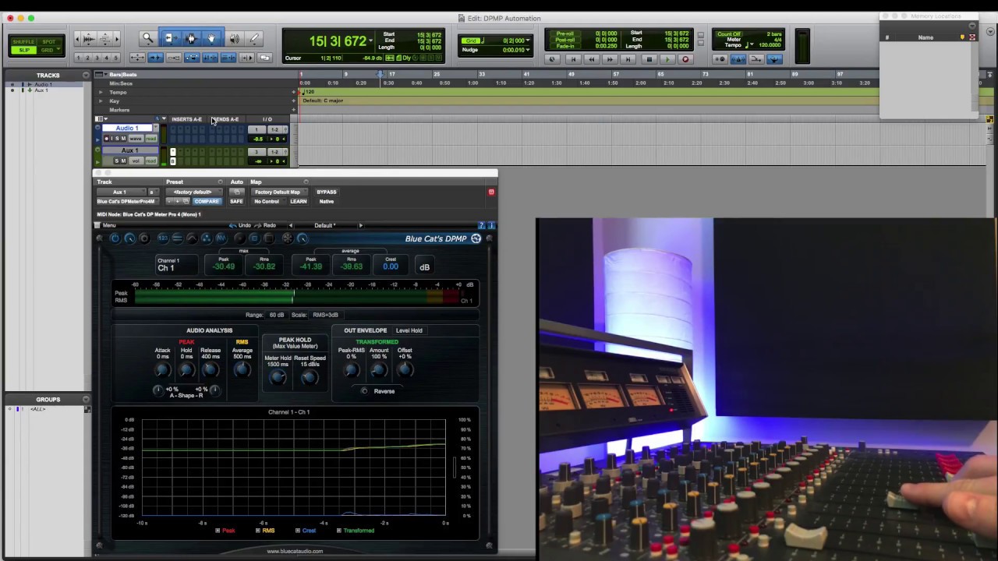Click the LEARN button
This screenshot has height=561, width=998.
pyautogui.click(x=299, y=201)
